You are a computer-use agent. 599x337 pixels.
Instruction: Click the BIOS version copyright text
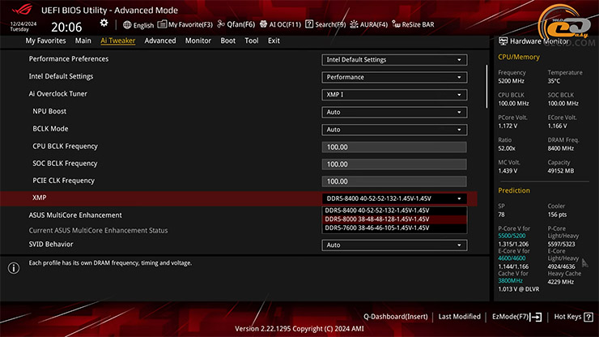(x=299, y=329)
